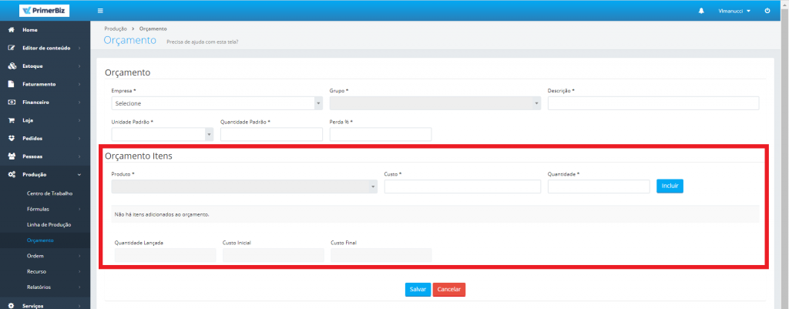Image resolution: width=789 pixels, height=309 pixels.
Task: Click the Produção gears icon
Action: coord(12,175)
